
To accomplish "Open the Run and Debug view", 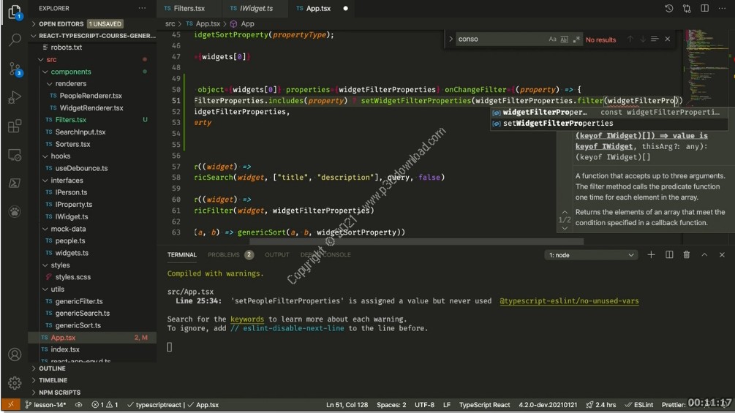I will click(x=15, y=97).
